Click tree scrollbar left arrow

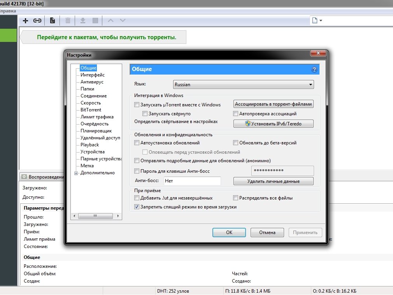[74, 216]
